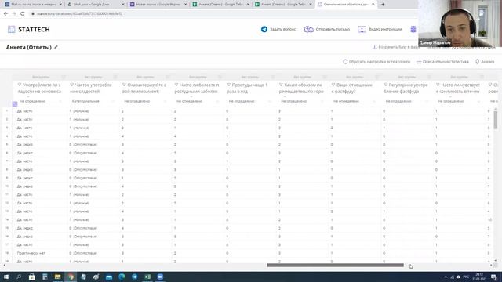
Task: Click the vertical table scrollbar thumb
Action: pyautogui.click(x=496, y=120)
